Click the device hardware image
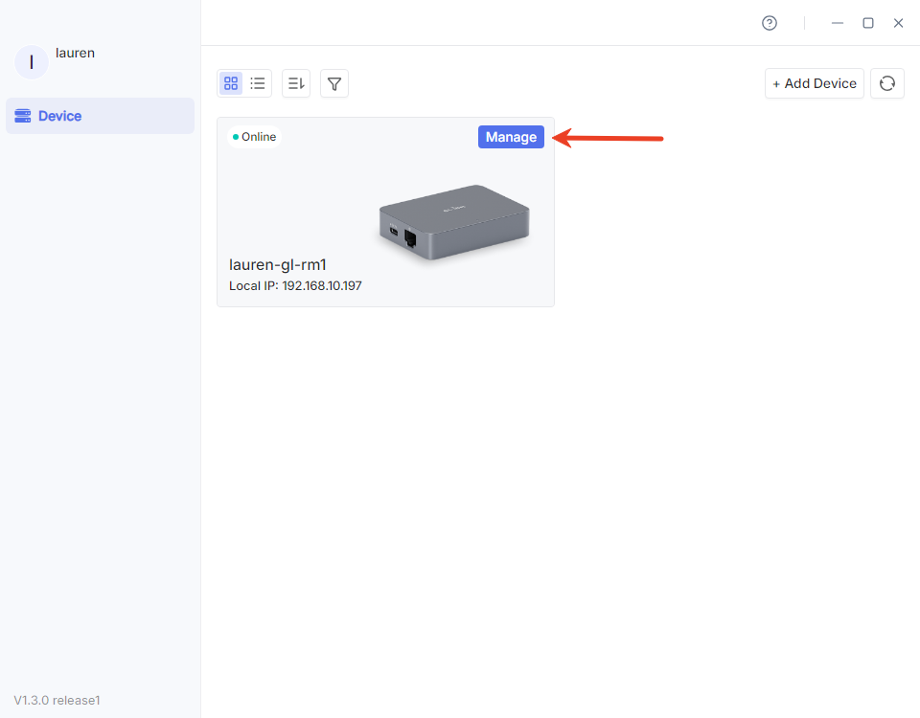Image resolution: width=920 pixels, height=718 pixels. click(454, 222)
